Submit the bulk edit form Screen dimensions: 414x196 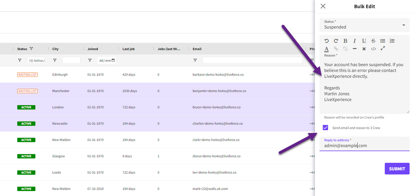point(397,169)
